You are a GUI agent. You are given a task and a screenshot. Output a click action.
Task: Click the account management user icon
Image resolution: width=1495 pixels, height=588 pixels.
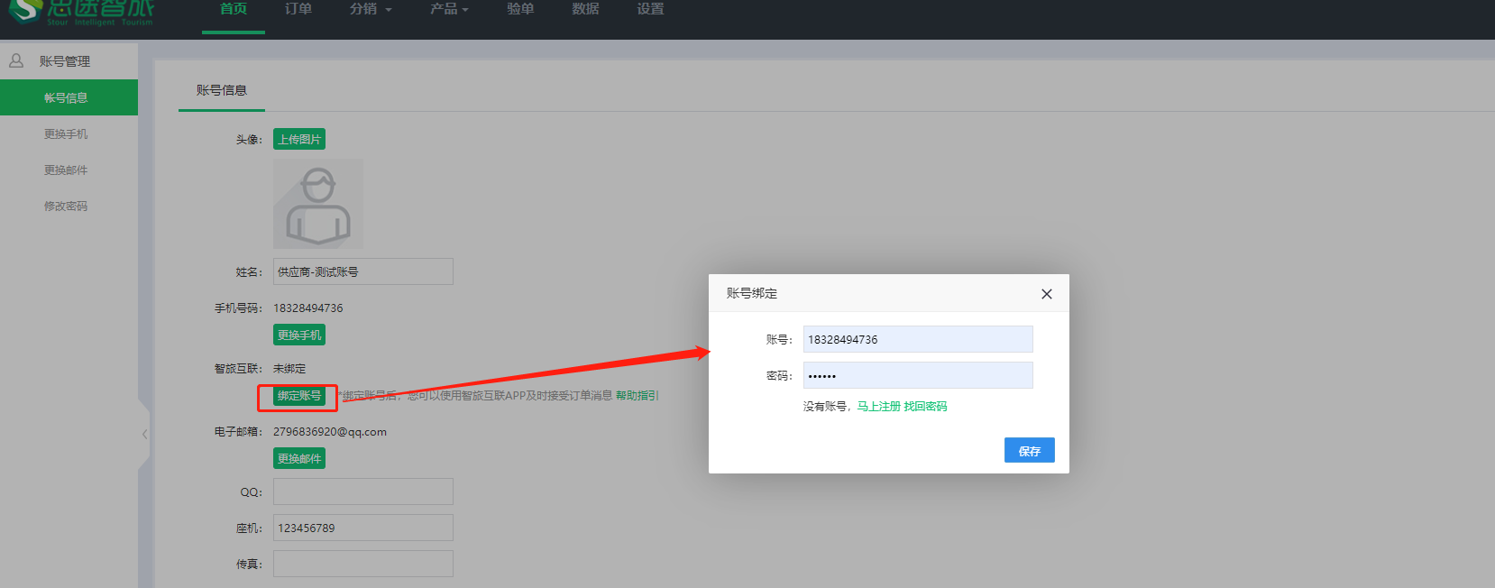click(x=16, y=61)
